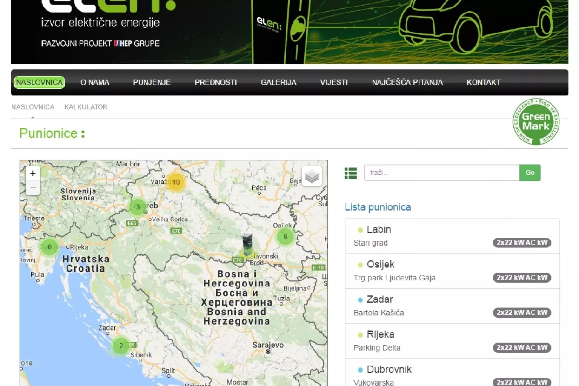The width and height of the screenshot is (579, 386).
Task: Expand the Varaždin cluster of 10 stations
Action: [176, 182]
